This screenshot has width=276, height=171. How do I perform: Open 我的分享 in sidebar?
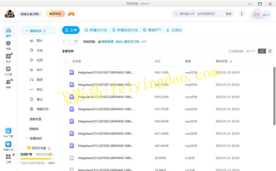point(35,119)
